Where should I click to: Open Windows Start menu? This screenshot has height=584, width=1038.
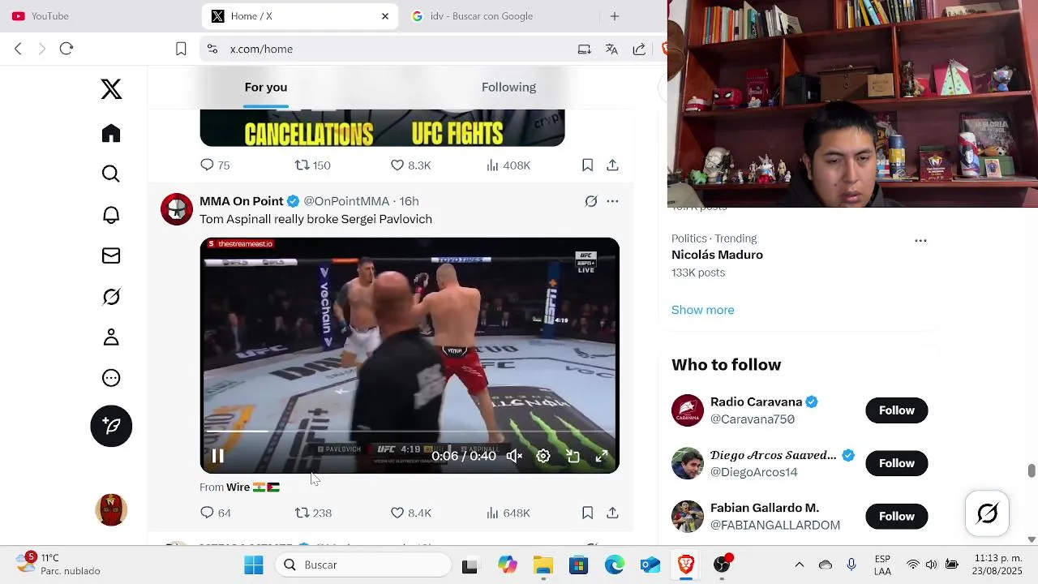tap(254, 565)
